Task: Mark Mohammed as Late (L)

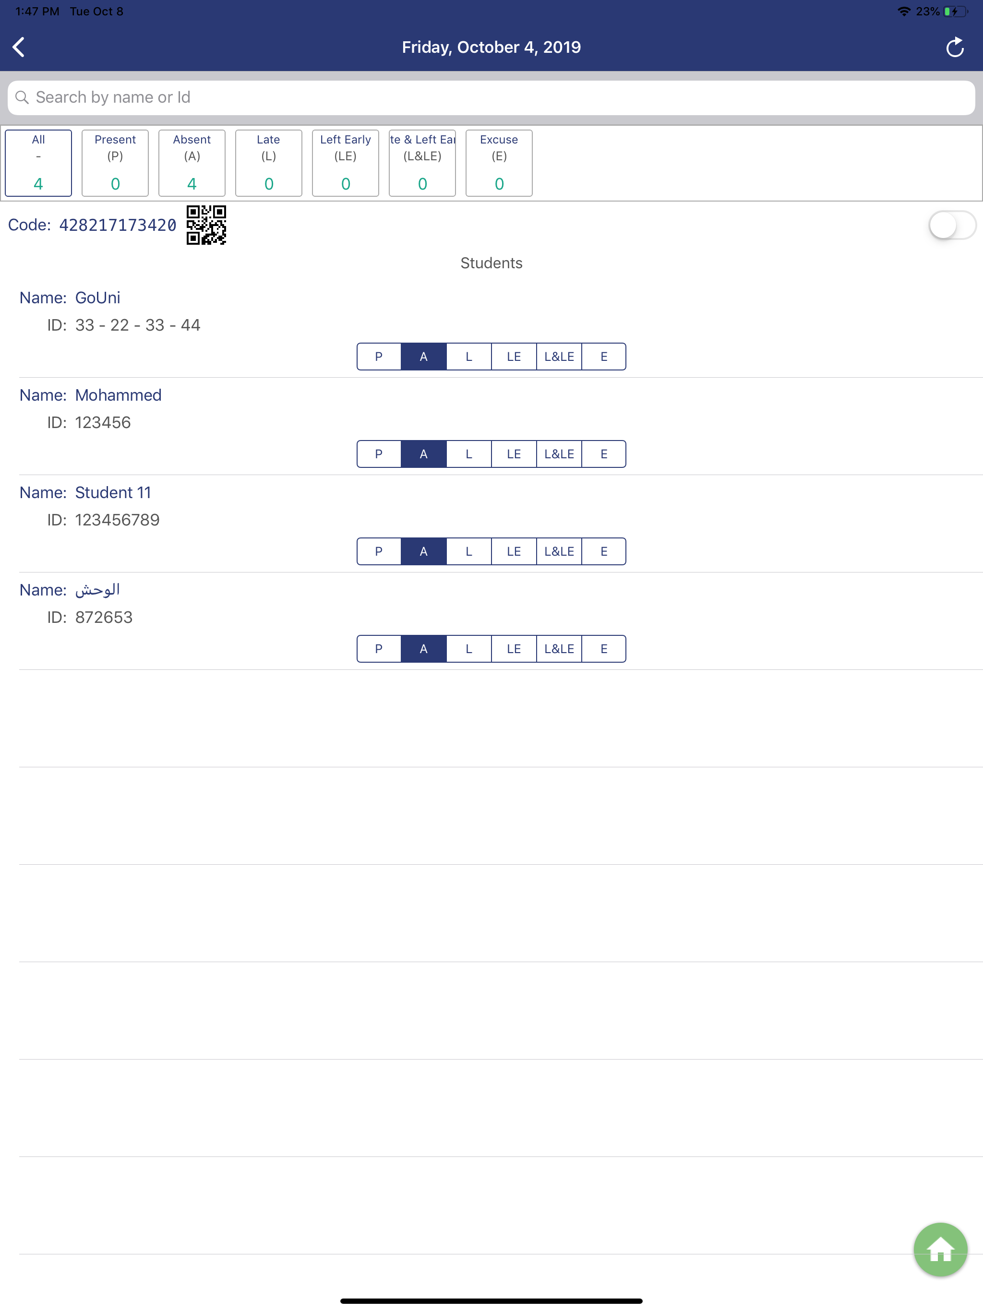Action: click(x=469, y=454)
